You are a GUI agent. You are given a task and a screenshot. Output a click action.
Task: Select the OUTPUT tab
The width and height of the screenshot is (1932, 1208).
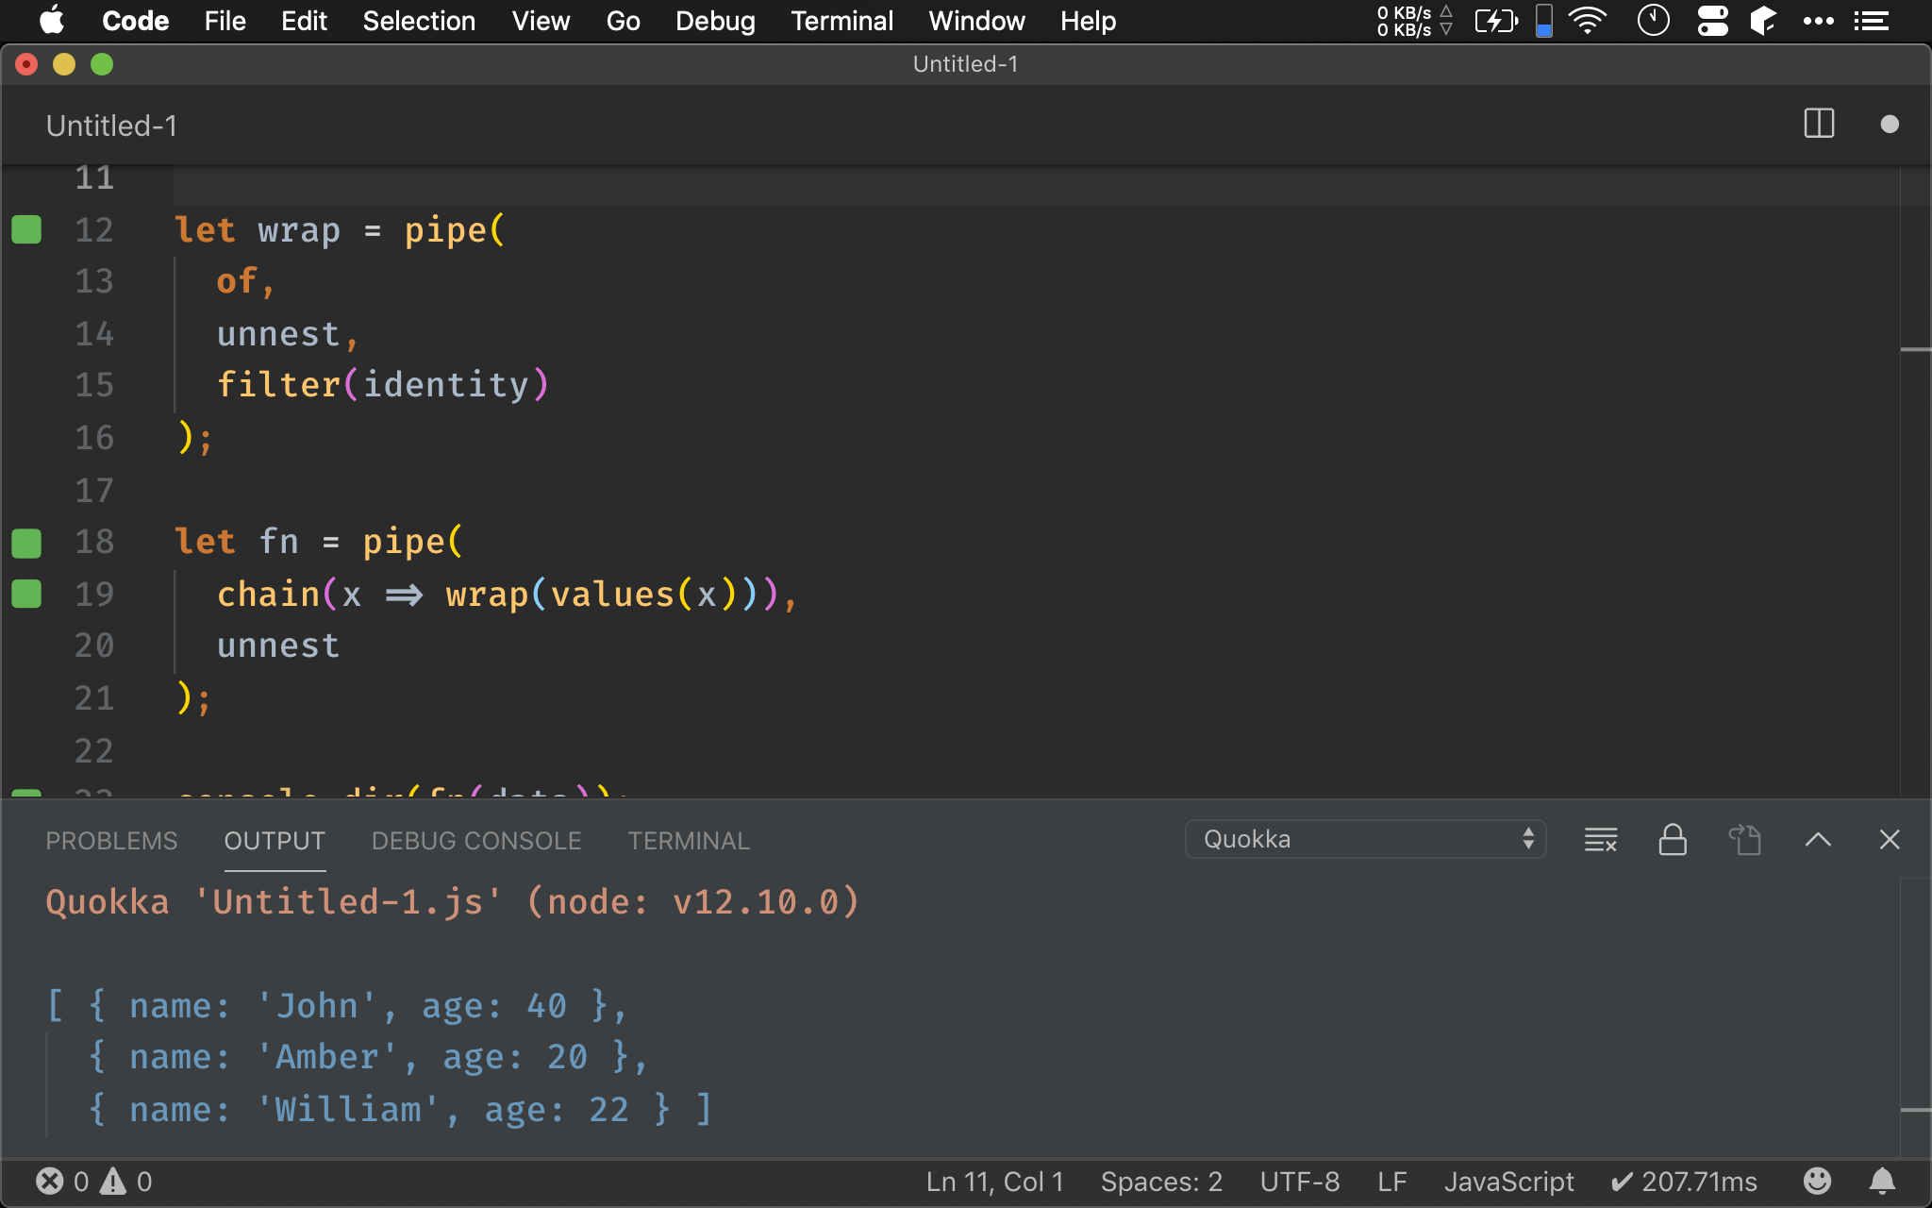[x=275, y=841]
